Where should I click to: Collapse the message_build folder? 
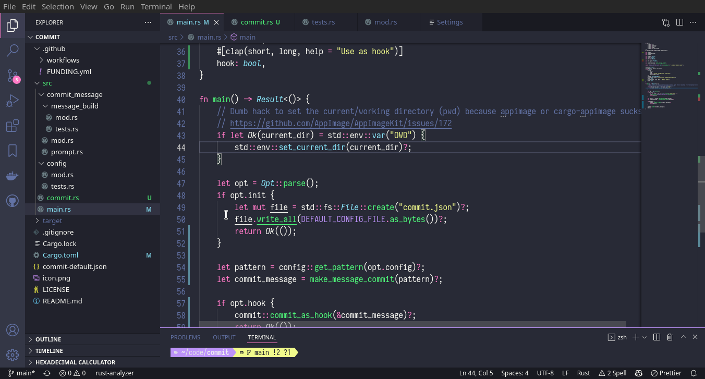point(93,106)
